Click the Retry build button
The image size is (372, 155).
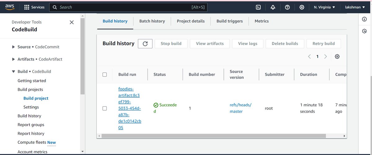click(x=324, y=43)
